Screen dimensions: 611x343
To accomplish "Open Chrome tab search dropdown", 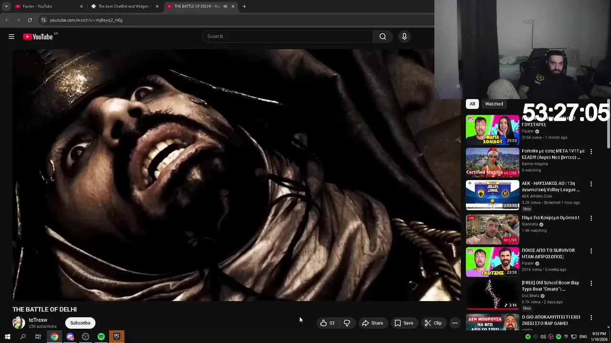I will pyautogui.click(x=6, y=6).
